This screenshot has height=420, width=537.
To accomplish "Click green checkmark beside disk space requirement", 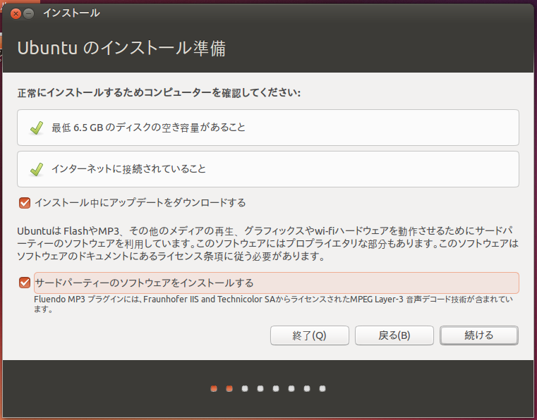I will pyautogui.click(x=36, y=128).
